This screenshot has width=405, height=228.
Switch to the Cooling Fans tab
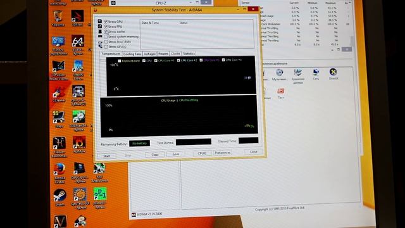click(132, 54)
